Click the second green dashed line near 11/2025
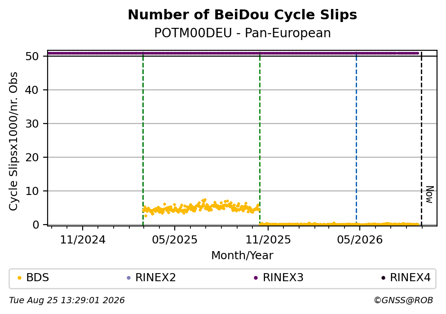446x314 pixels. pos(260,139)
